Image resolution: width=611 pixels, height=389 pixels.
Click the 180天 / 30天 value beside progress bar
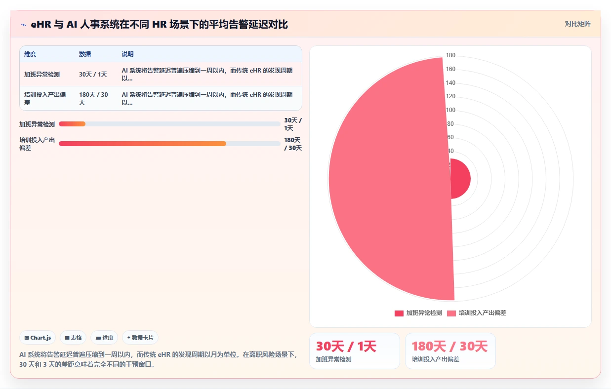pos(293,144)
